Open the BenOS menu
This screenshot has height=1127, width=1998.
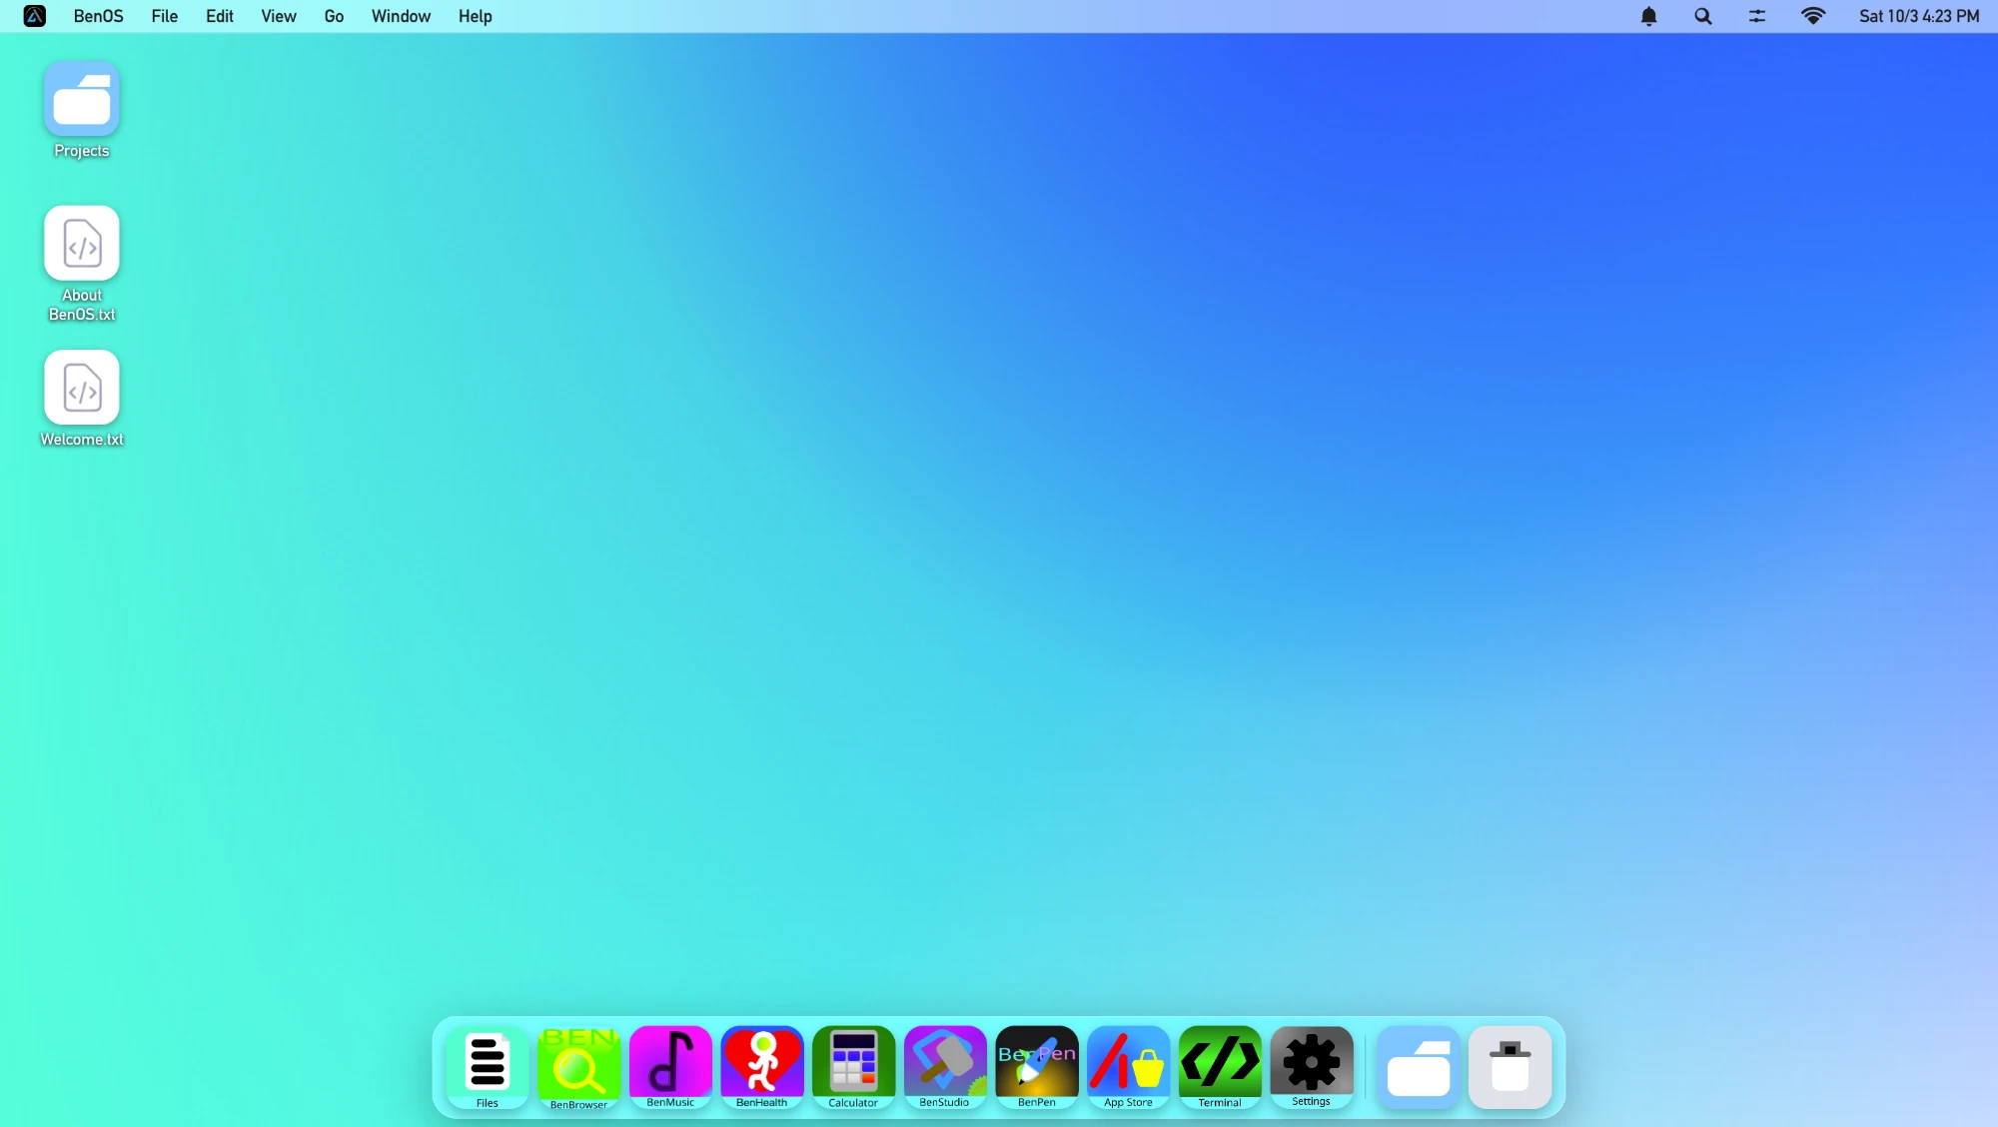pyautogui.click(x=99, y=16)
